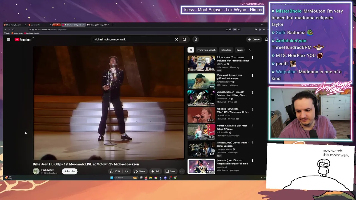Open options menu for Michael (2026) trailer video
The width and height of the screenshot is (356, 200).
tap(252, 143)
